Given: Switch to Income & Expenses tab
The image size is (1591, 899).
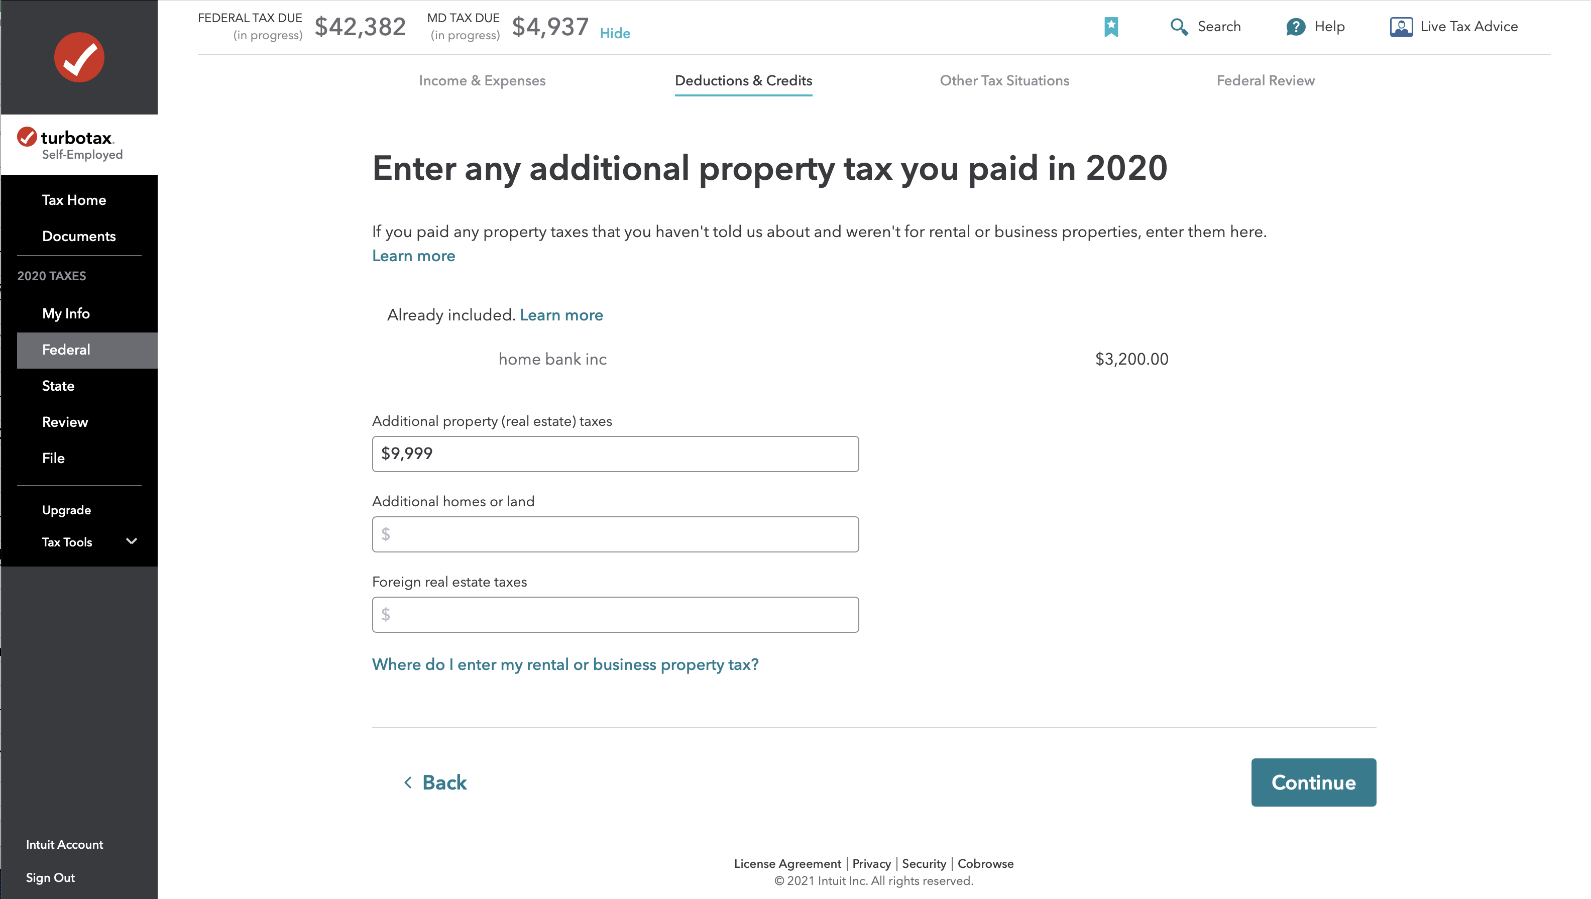Looking at the screenshot, I should [x=482, y=80].
